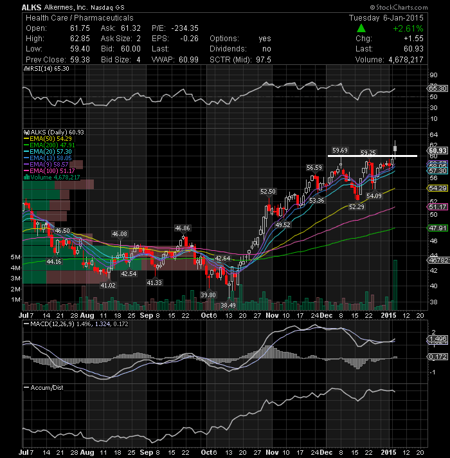This screenshot has width=450, height=458.
Task: Click the Health Care / Pharmaceuticals sector text
Action: tap(79, 18)
